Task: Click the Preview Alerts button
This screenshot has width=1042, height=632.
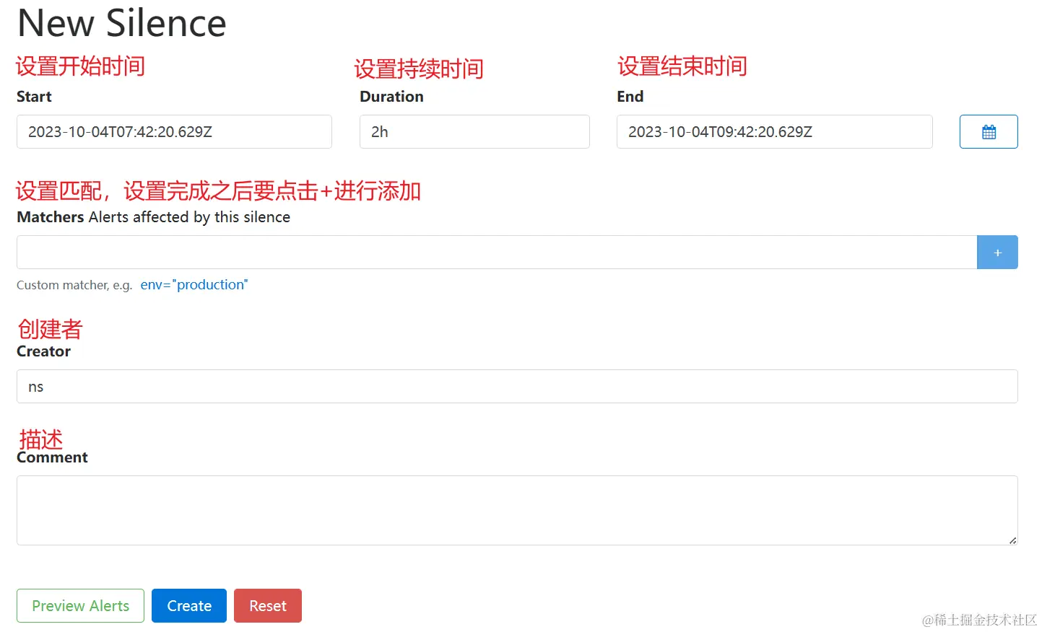Action: pos(80,606)
